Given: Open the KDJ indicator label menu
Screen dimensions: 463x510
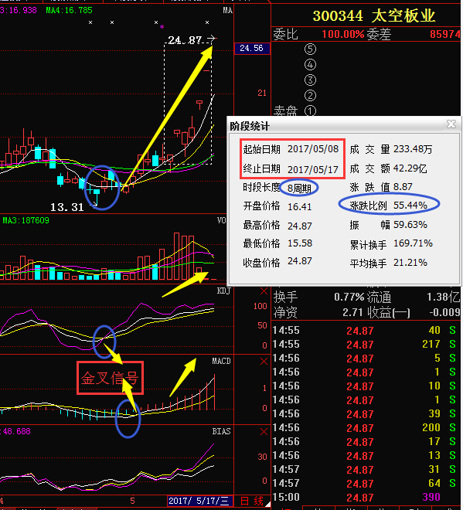Looking at the screenshot, I should tap(223, 291).
